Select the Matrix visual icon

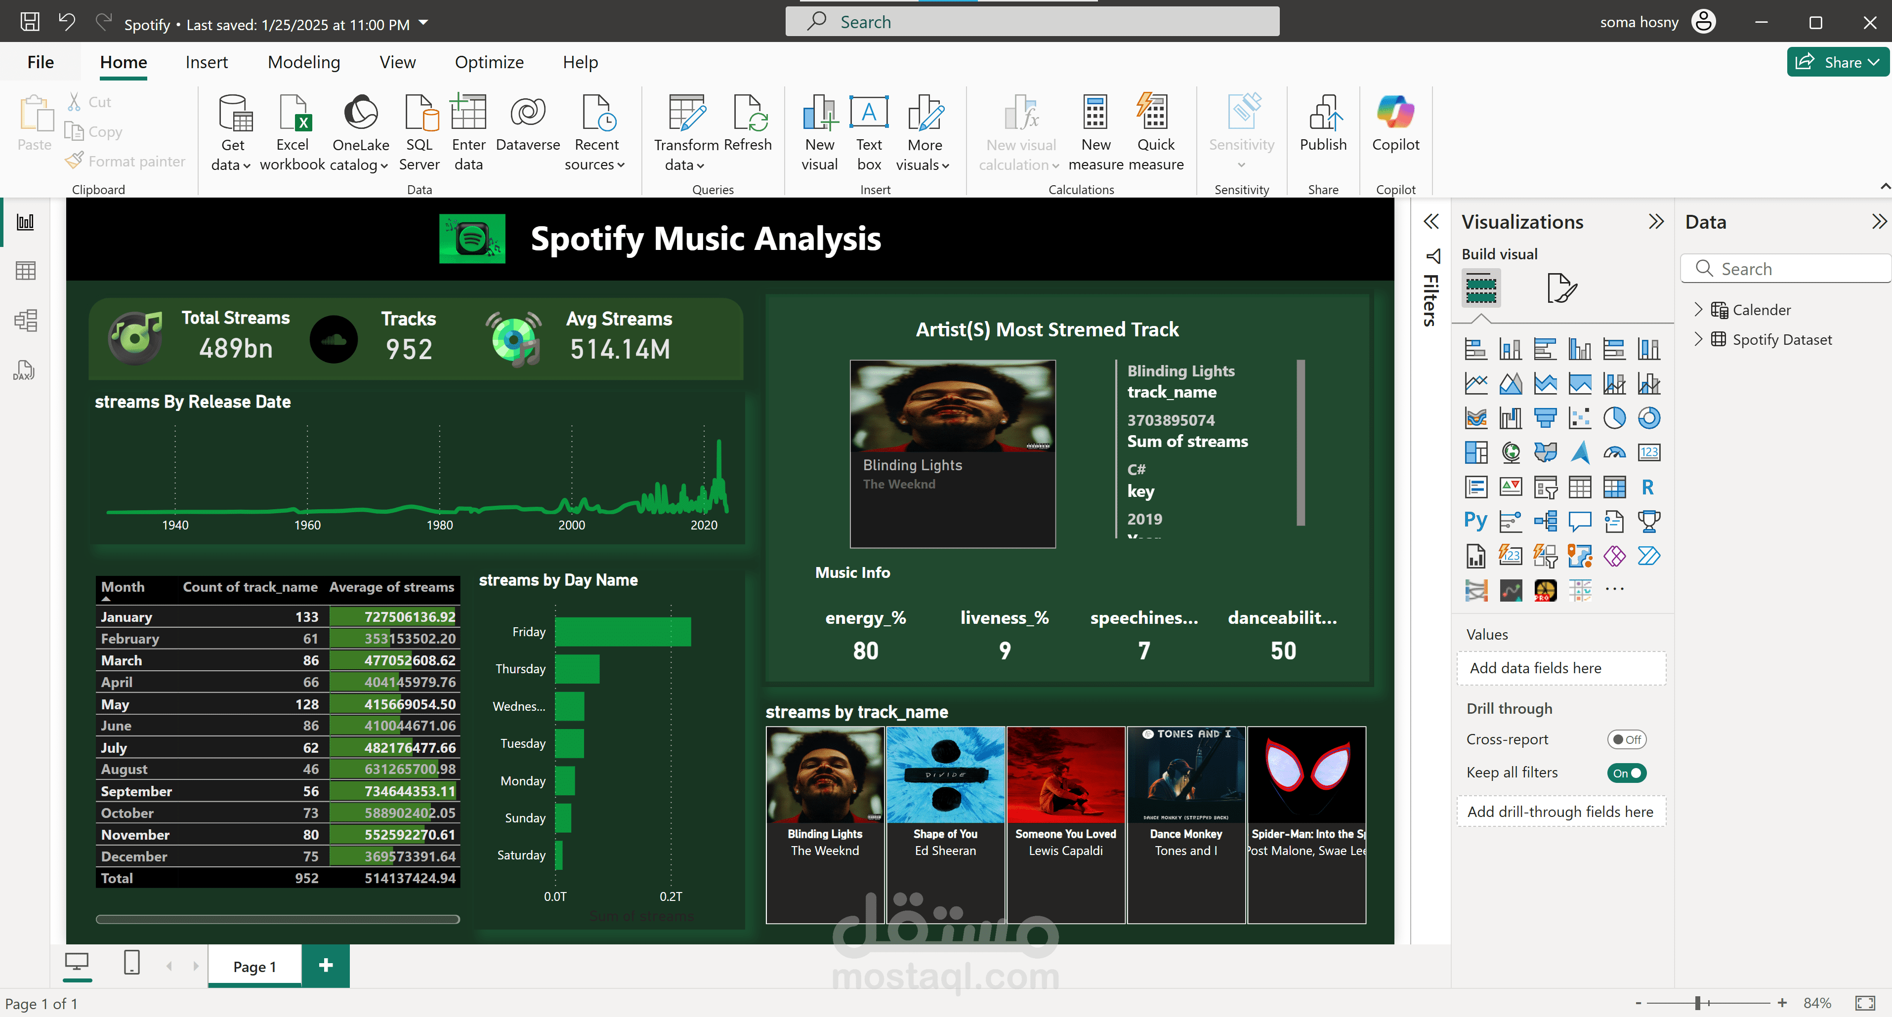(x=1614, y=487)
